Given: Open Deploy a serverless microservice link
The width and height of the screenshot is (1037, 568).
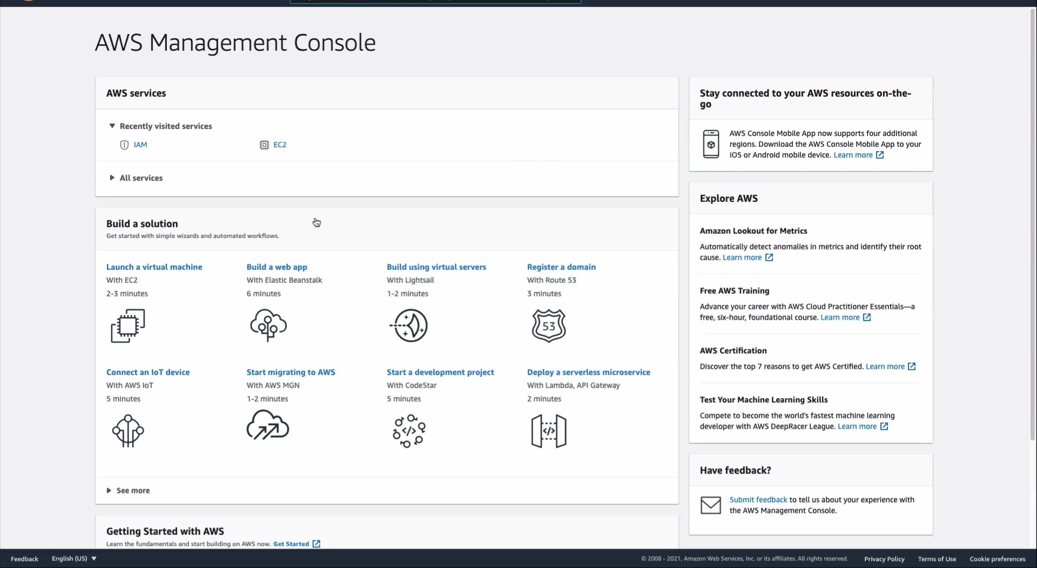Looking at the screenshot, I should pos(589,372).
